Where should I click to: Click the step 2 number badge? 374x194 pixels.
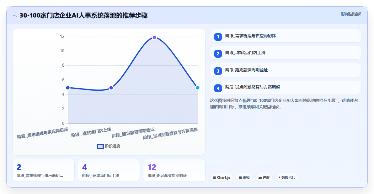(218, 54)
